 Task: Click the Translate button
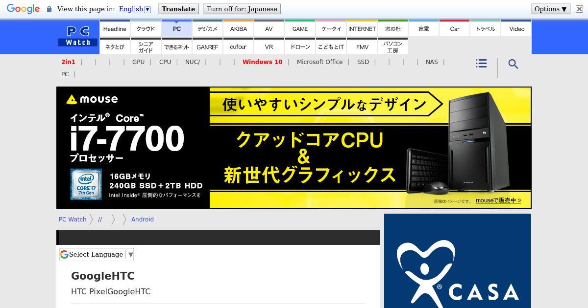tap(178, 9)
